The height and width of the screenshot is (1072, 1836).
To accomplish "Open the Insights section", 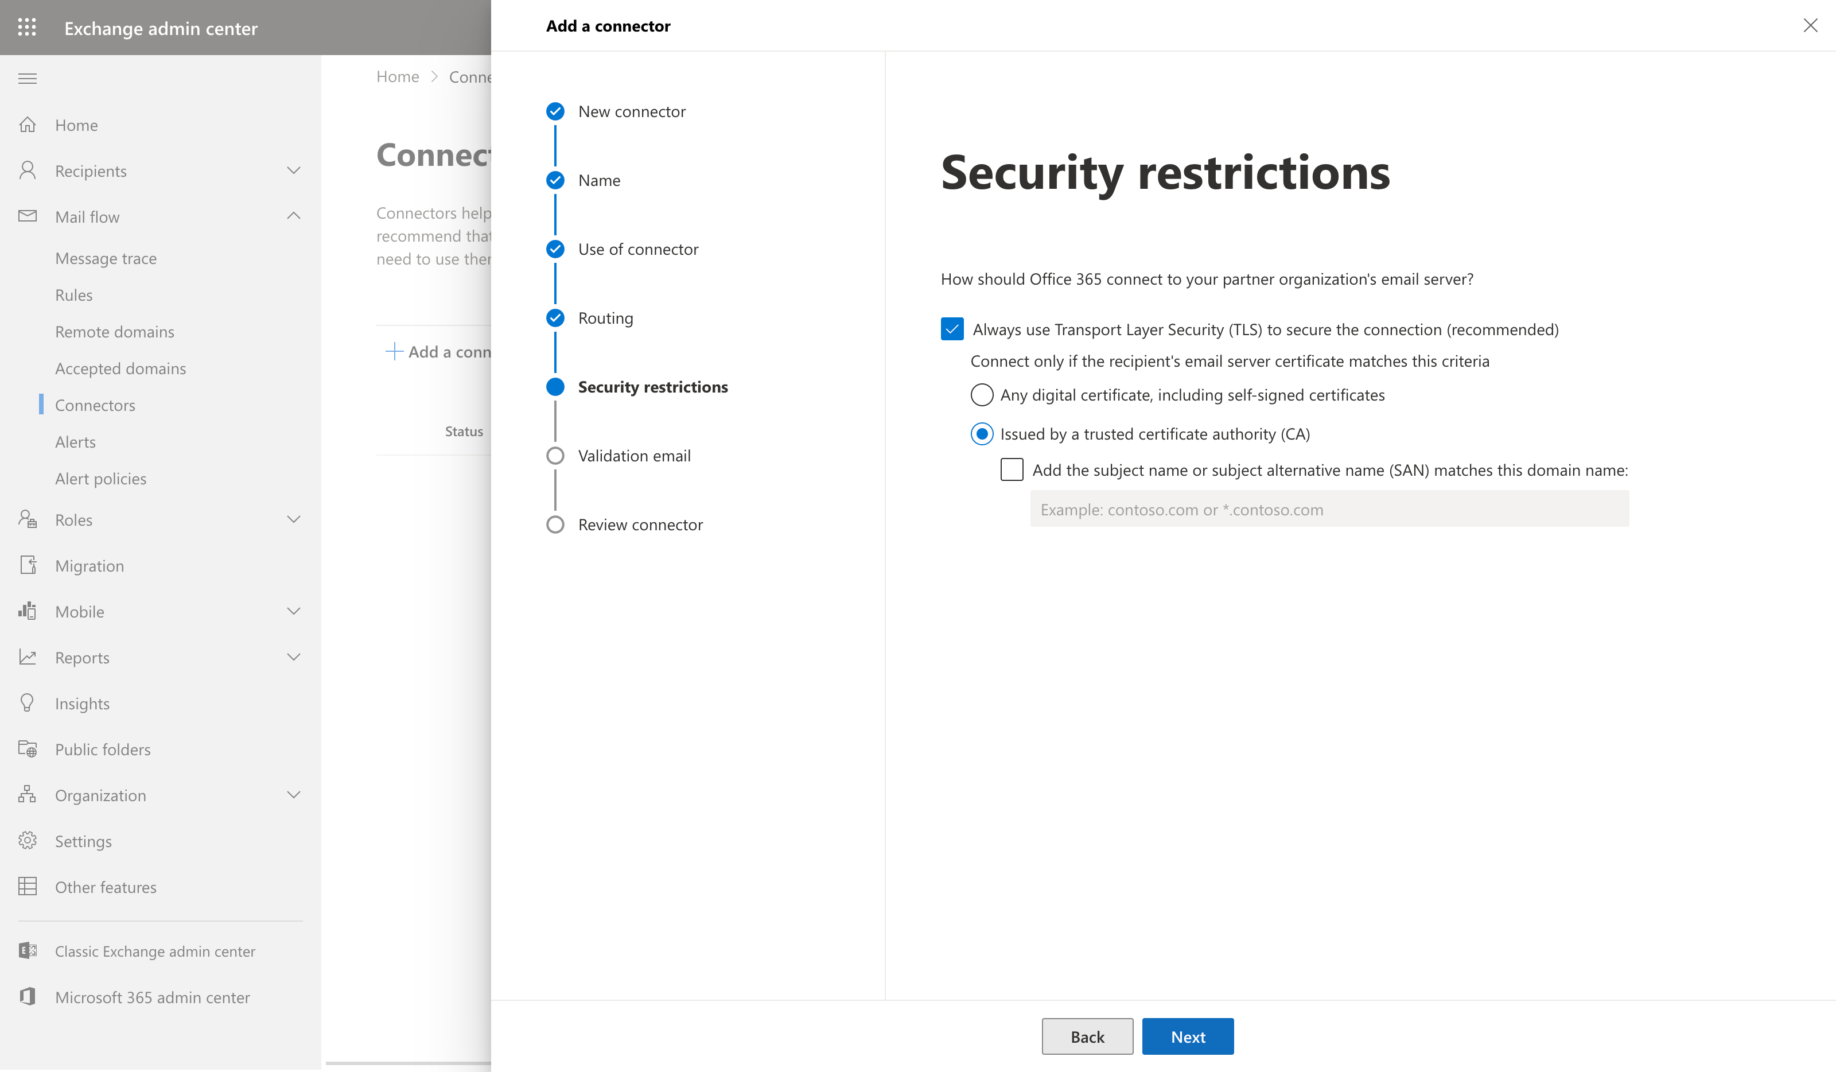I will (x=82, y=702).
